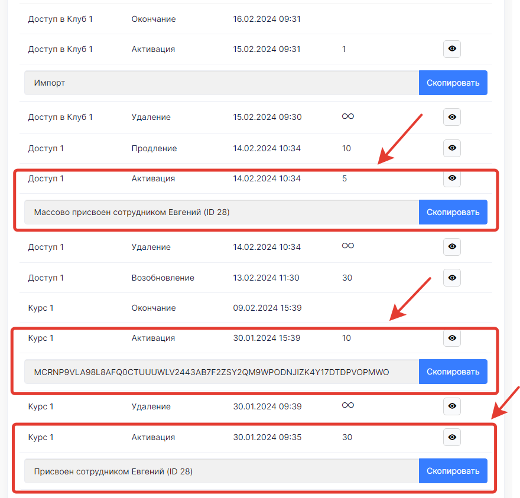Copy the Импорт comment text

453,83
